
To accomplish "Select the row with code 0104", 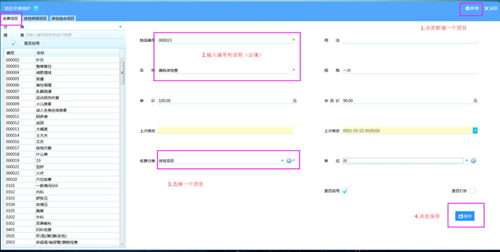I will [x=62, y=205].
